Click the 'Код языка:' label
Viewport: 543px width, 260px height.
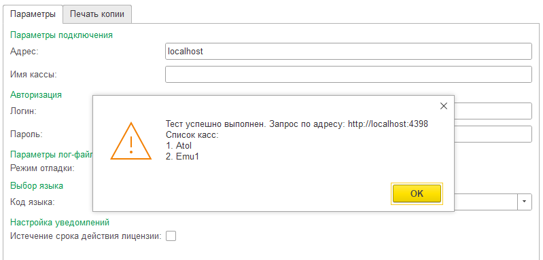pyautogui.click(x=33, y=202)
